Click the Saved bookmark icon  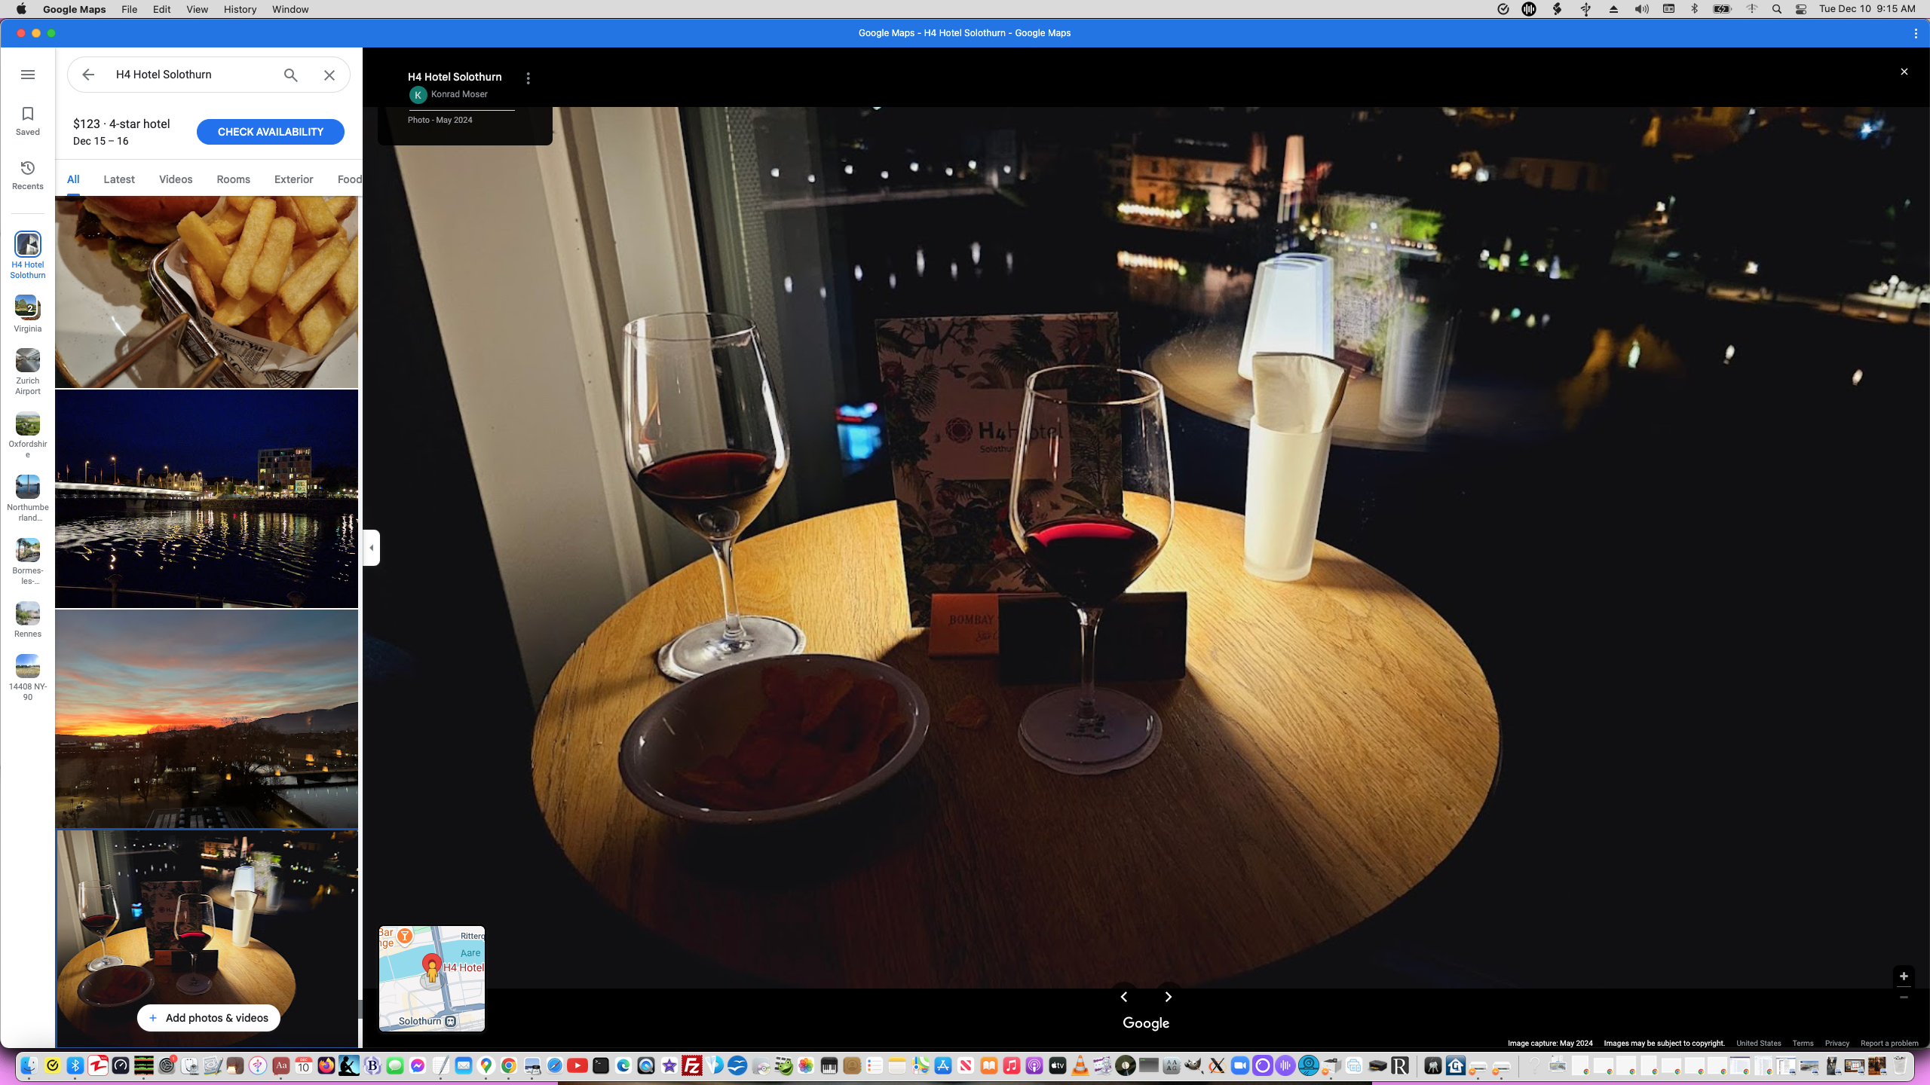point(28,120)
